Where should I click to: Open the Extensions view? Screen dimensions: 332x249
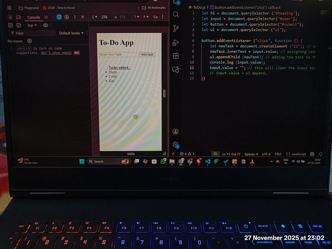pos(176,56)
